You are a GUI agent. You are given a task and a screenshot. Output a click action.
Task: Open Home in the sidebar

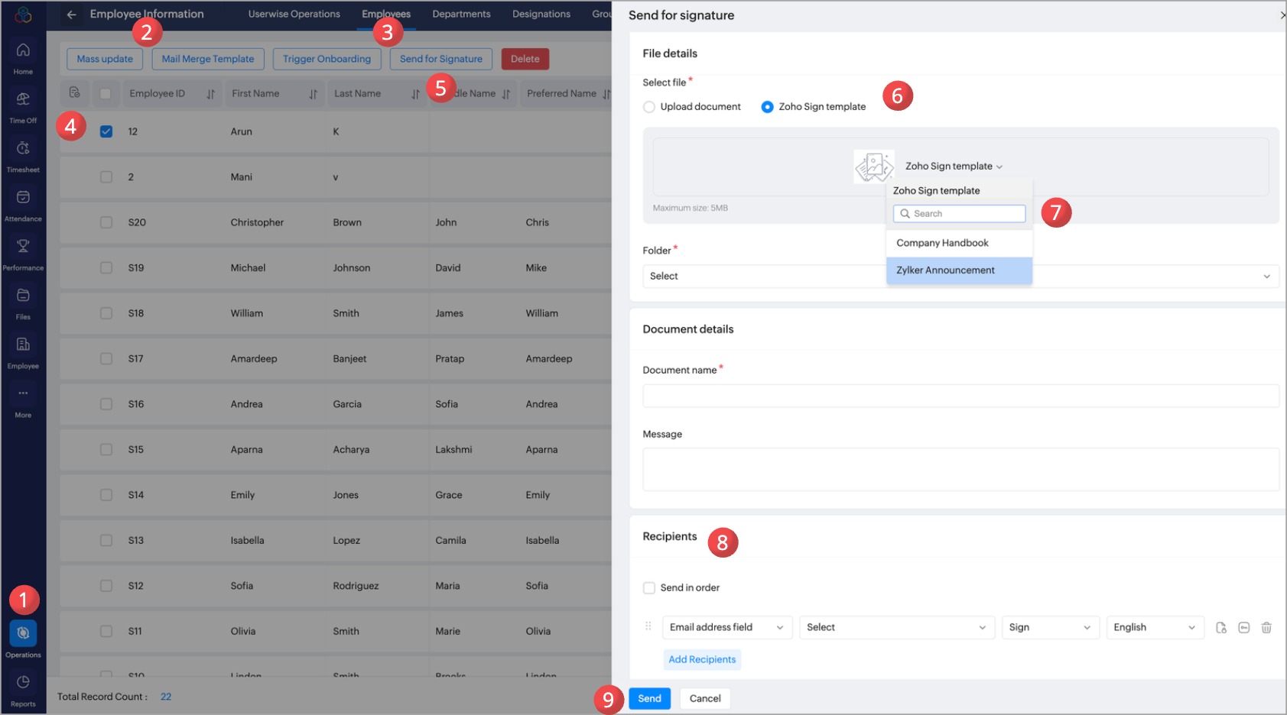23,58
